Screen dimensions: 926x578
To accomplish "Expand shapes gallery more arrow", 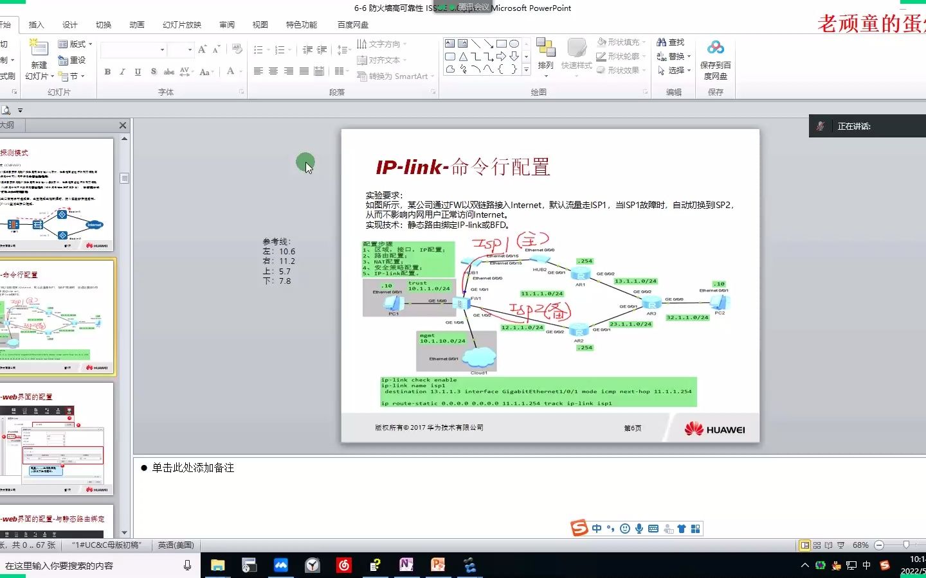I will coord(526,69).
